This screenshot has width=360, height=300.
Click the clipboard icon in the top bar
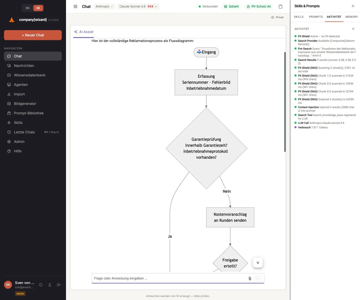pos(280,6)
